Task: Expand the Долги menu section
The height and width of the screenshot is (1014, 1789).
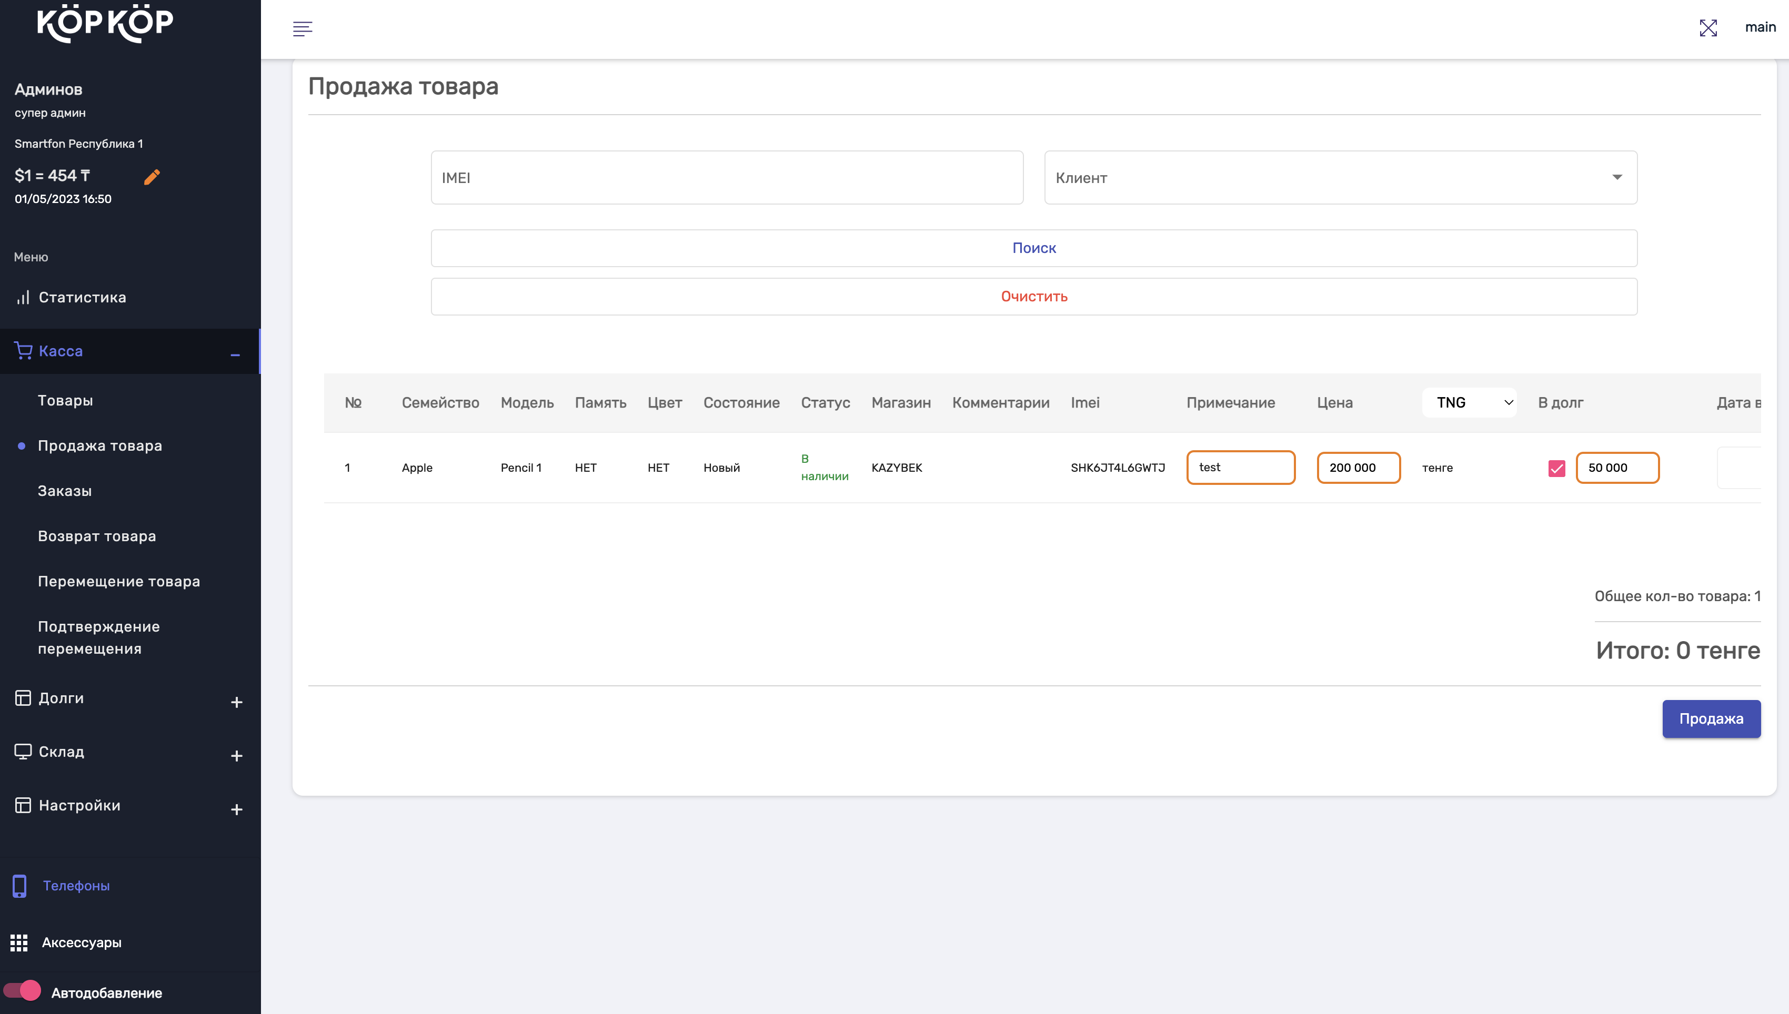Action: (x=236, y=702)
